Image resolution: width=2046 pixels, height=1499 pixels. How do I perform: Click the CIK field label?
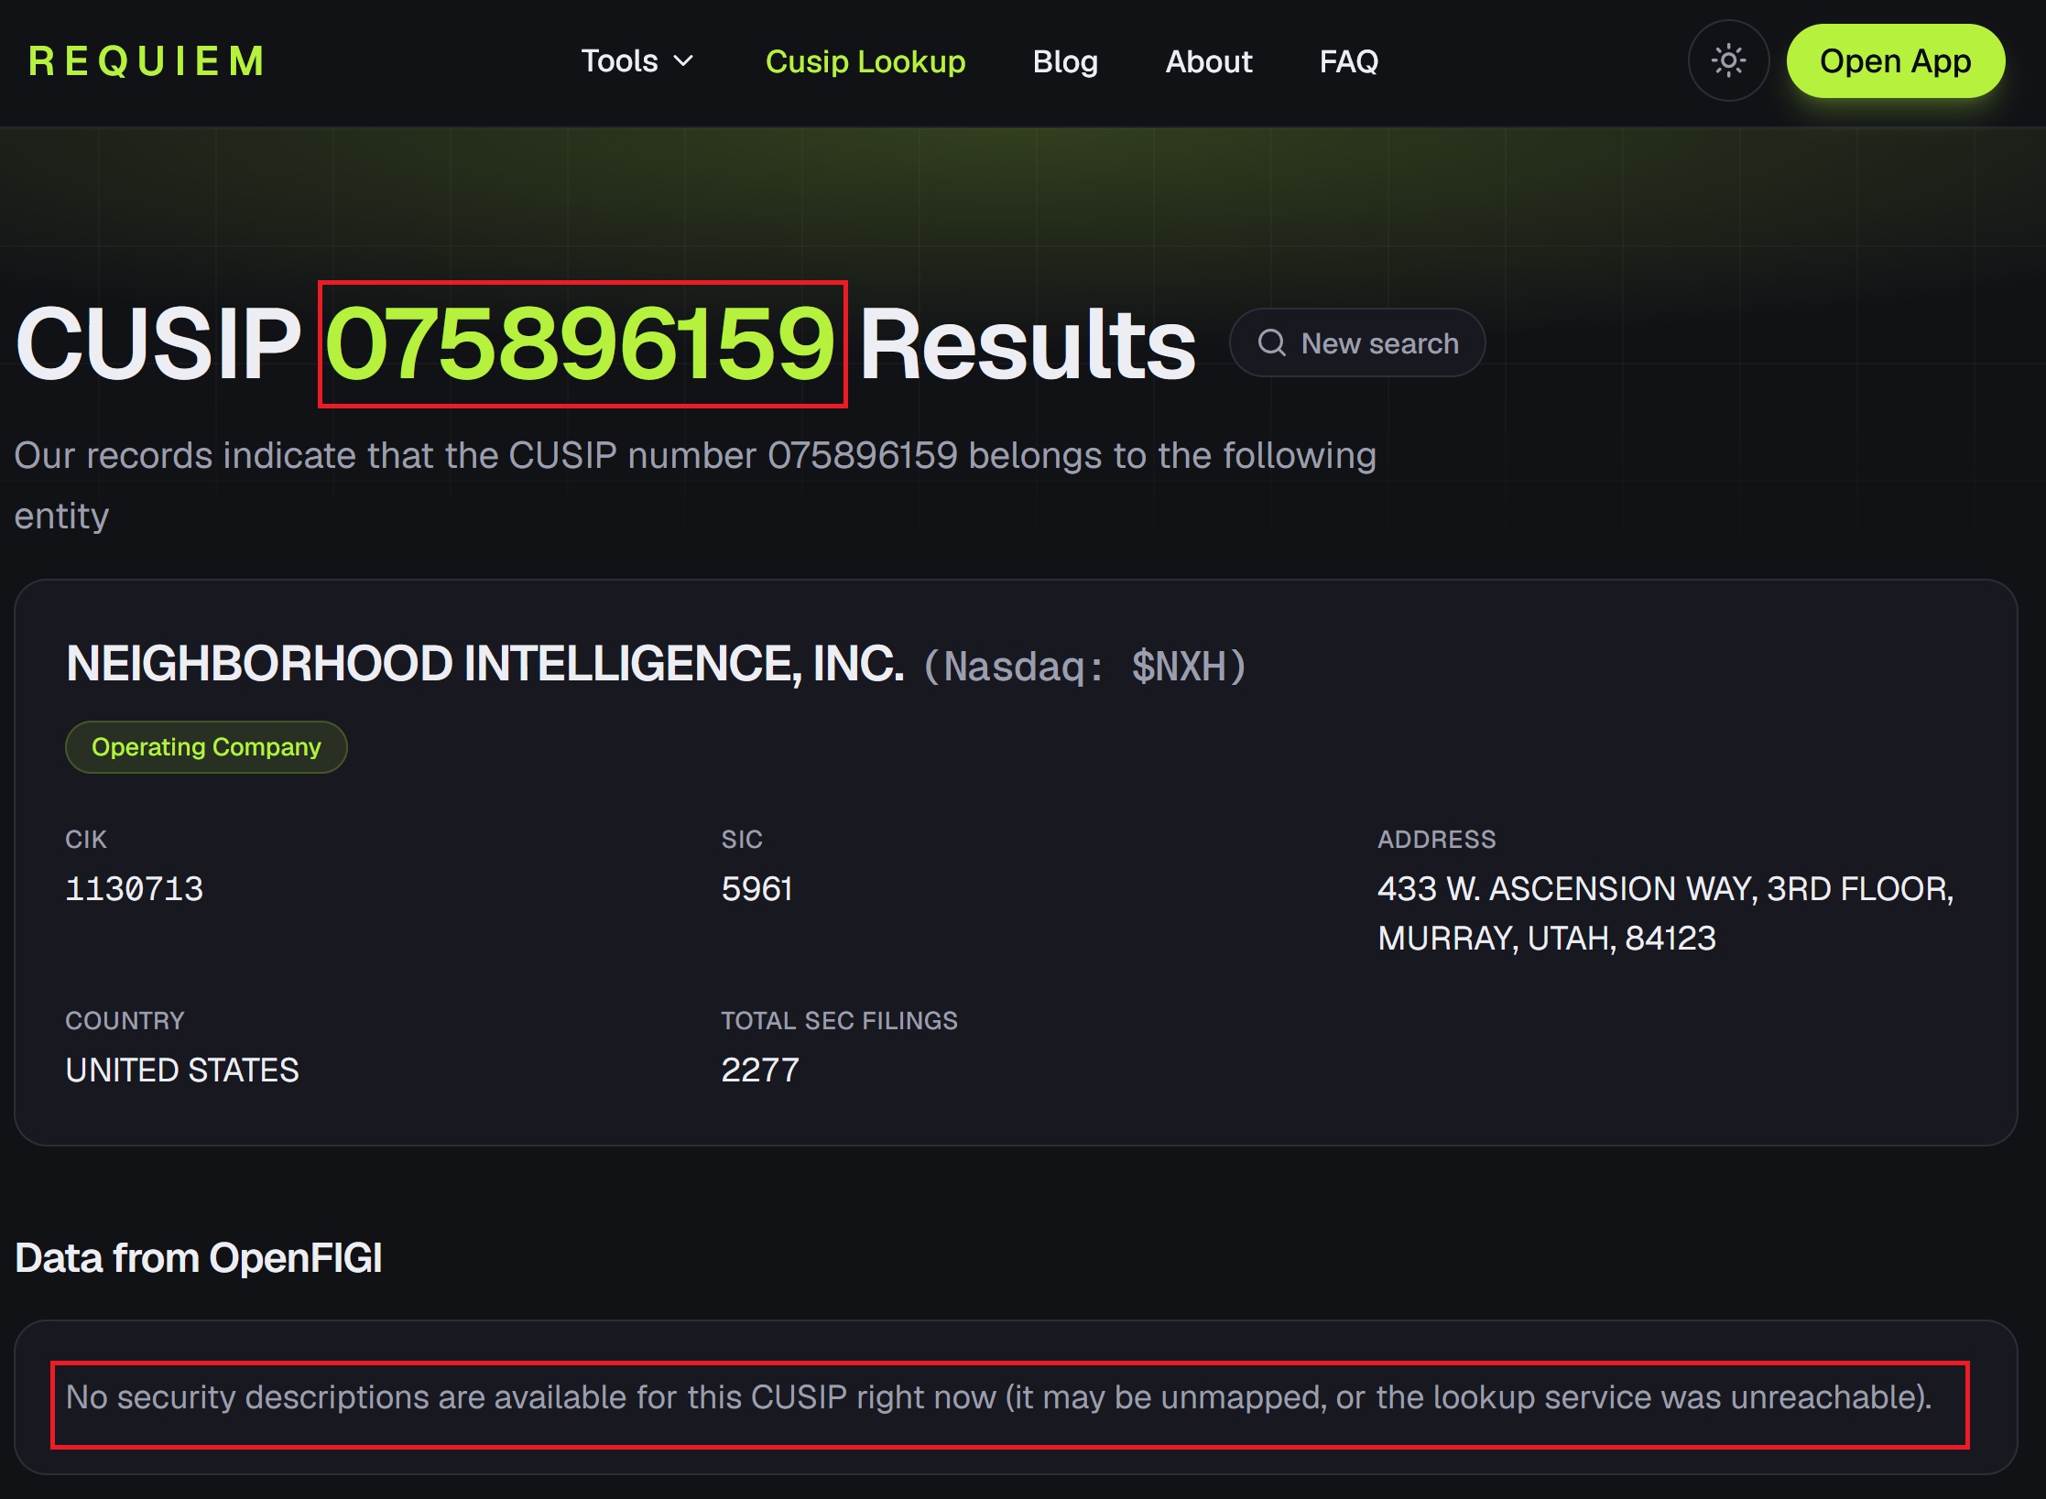pos(86,840)
